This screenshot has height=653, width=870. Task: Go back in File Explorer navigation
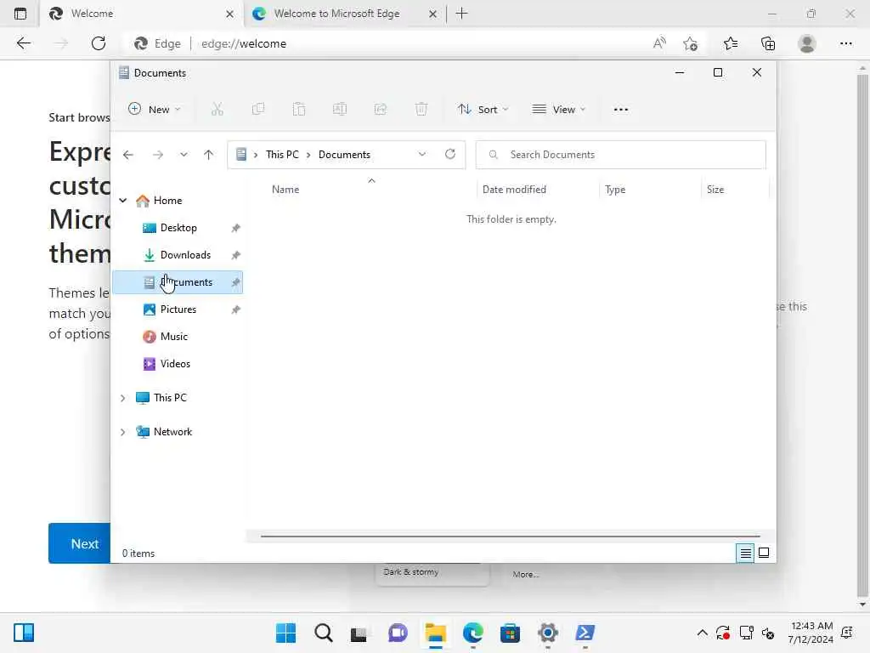tap(128, 155)
